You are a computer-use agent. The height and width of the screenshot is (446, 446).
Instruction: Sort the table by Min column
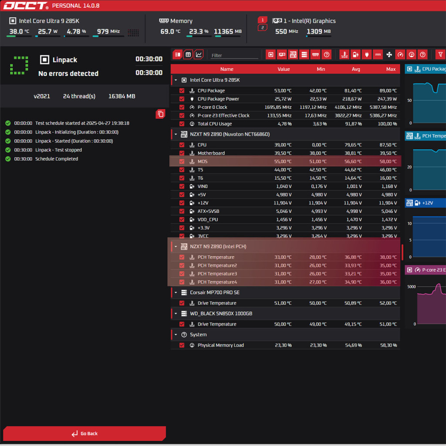[x=321, y=69]
